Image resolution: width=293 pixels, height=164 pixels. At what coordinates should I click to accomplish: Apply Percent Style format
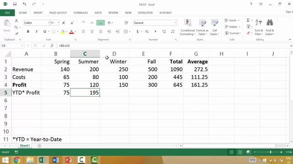pyautogui.click(x=147, y=31)
